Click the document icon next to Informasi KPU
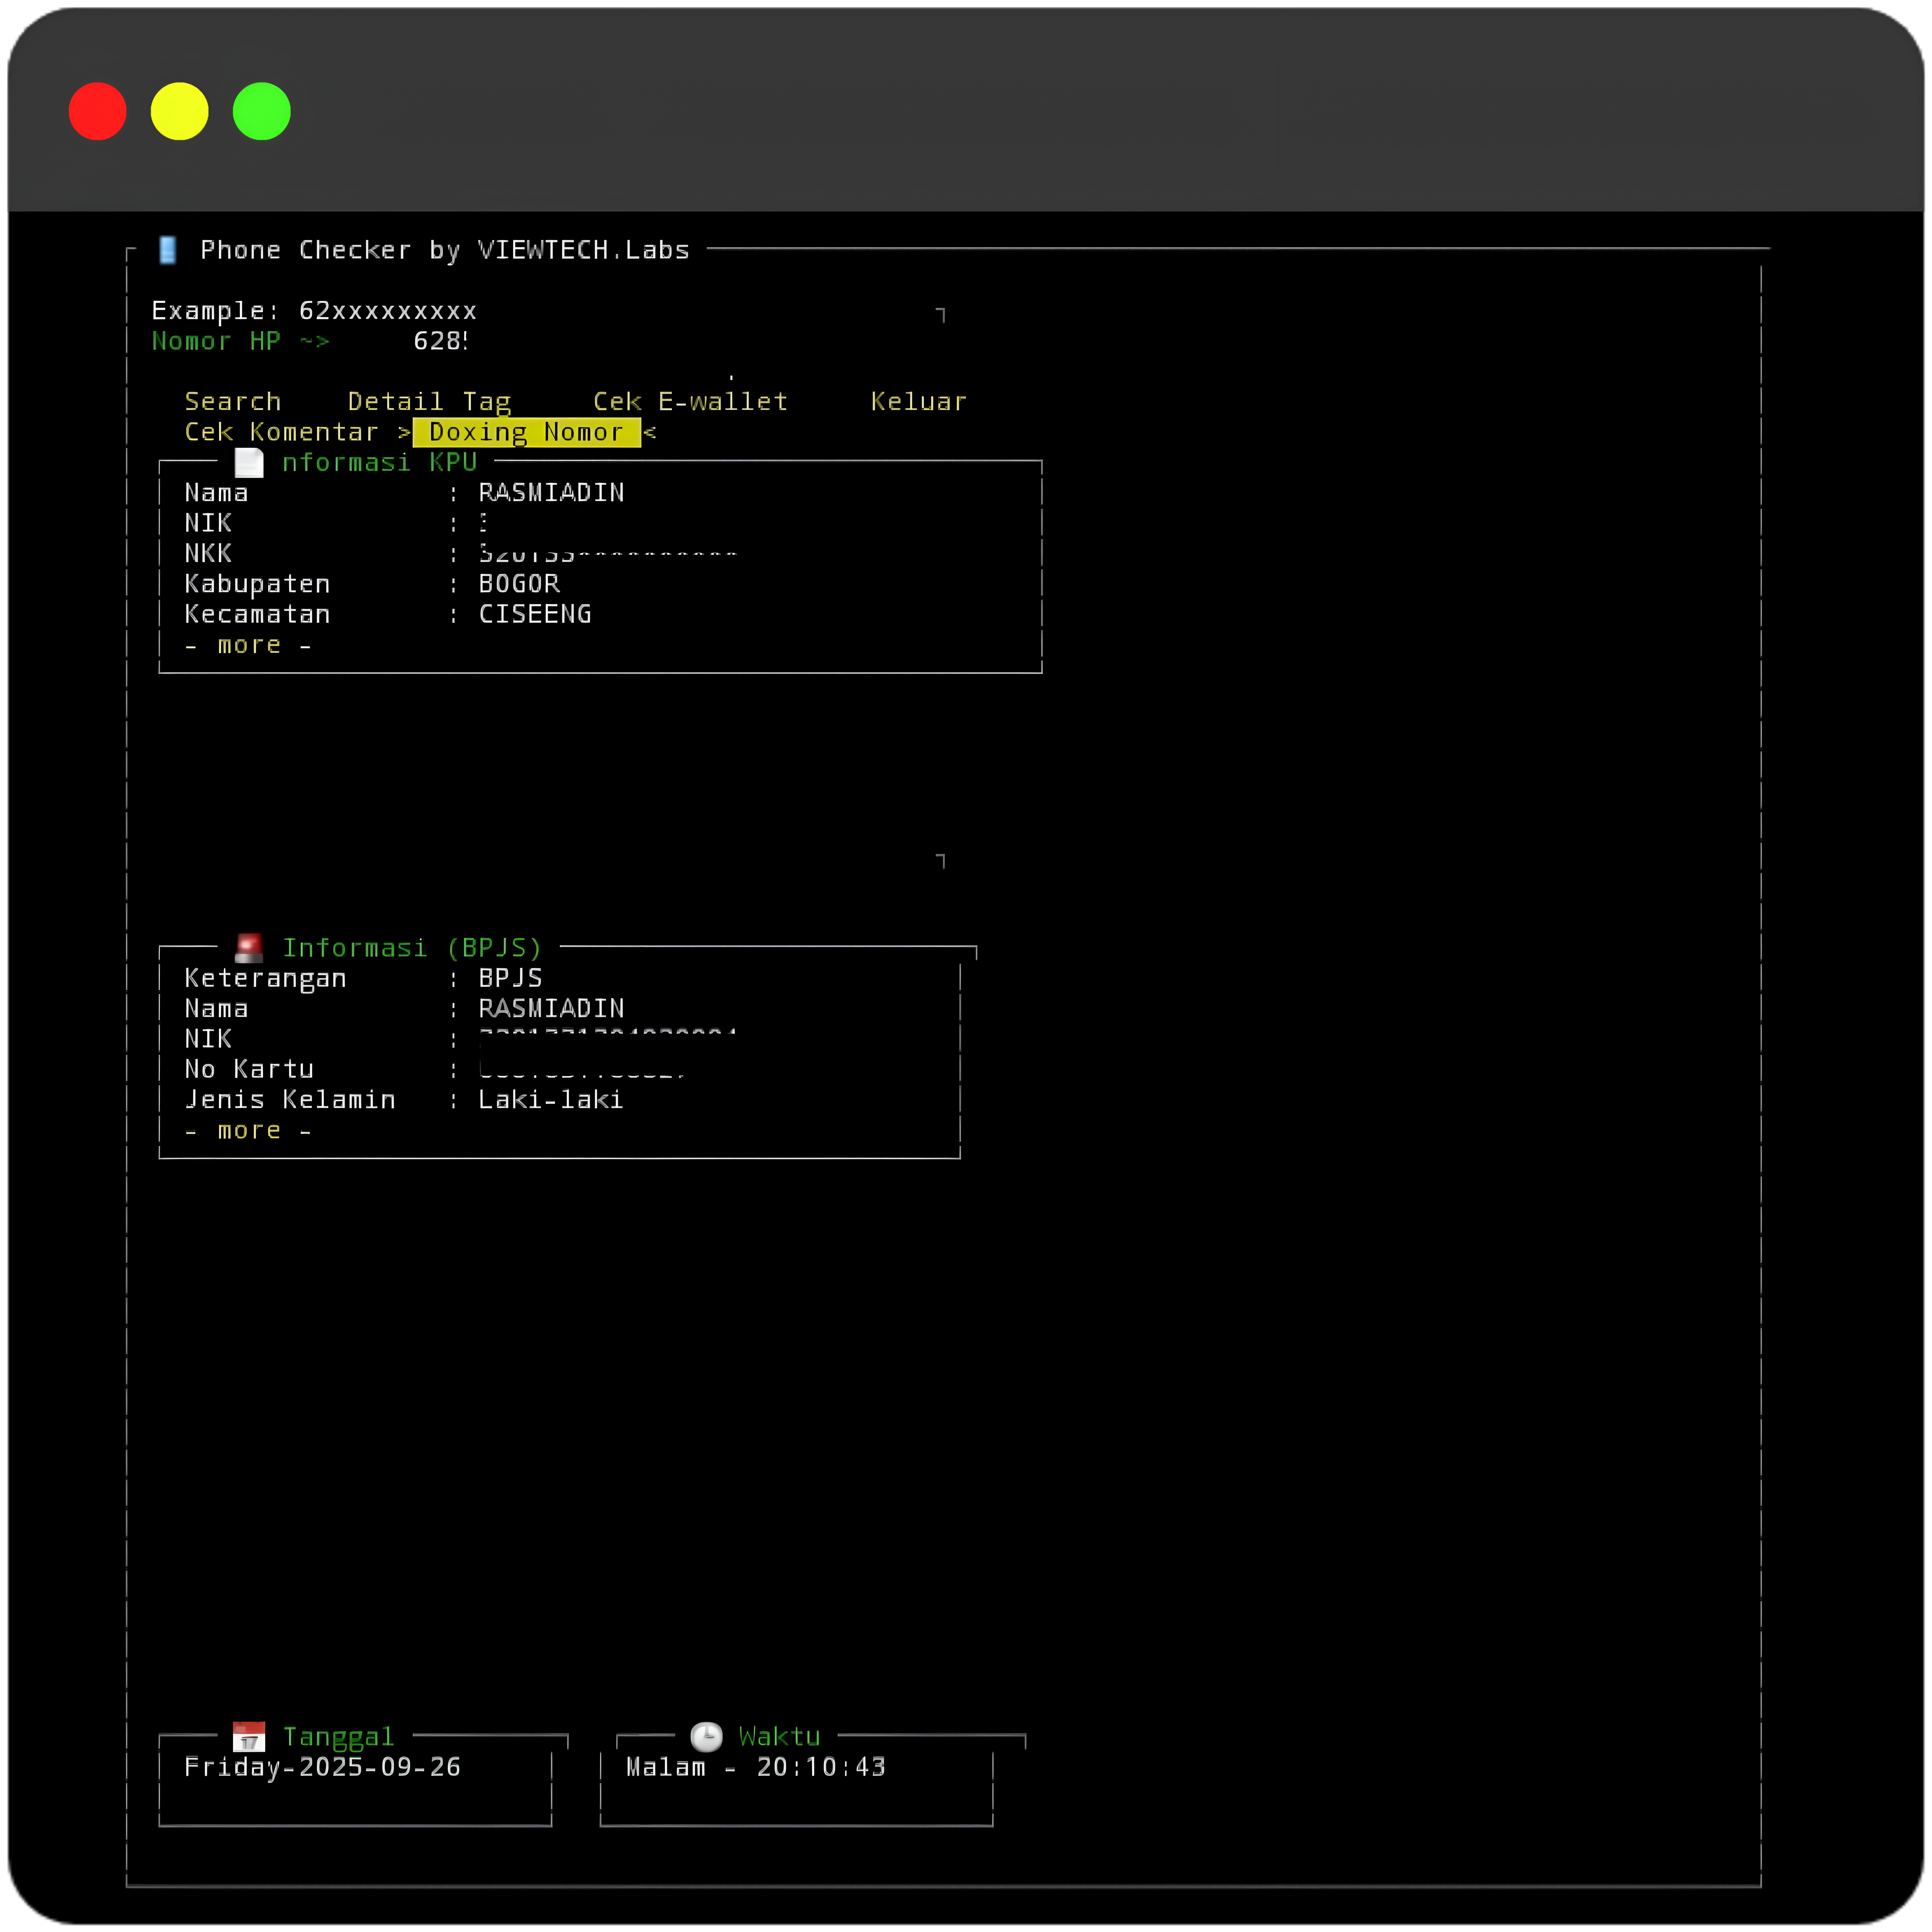The image size is (1932, 1932). point(249,463)
